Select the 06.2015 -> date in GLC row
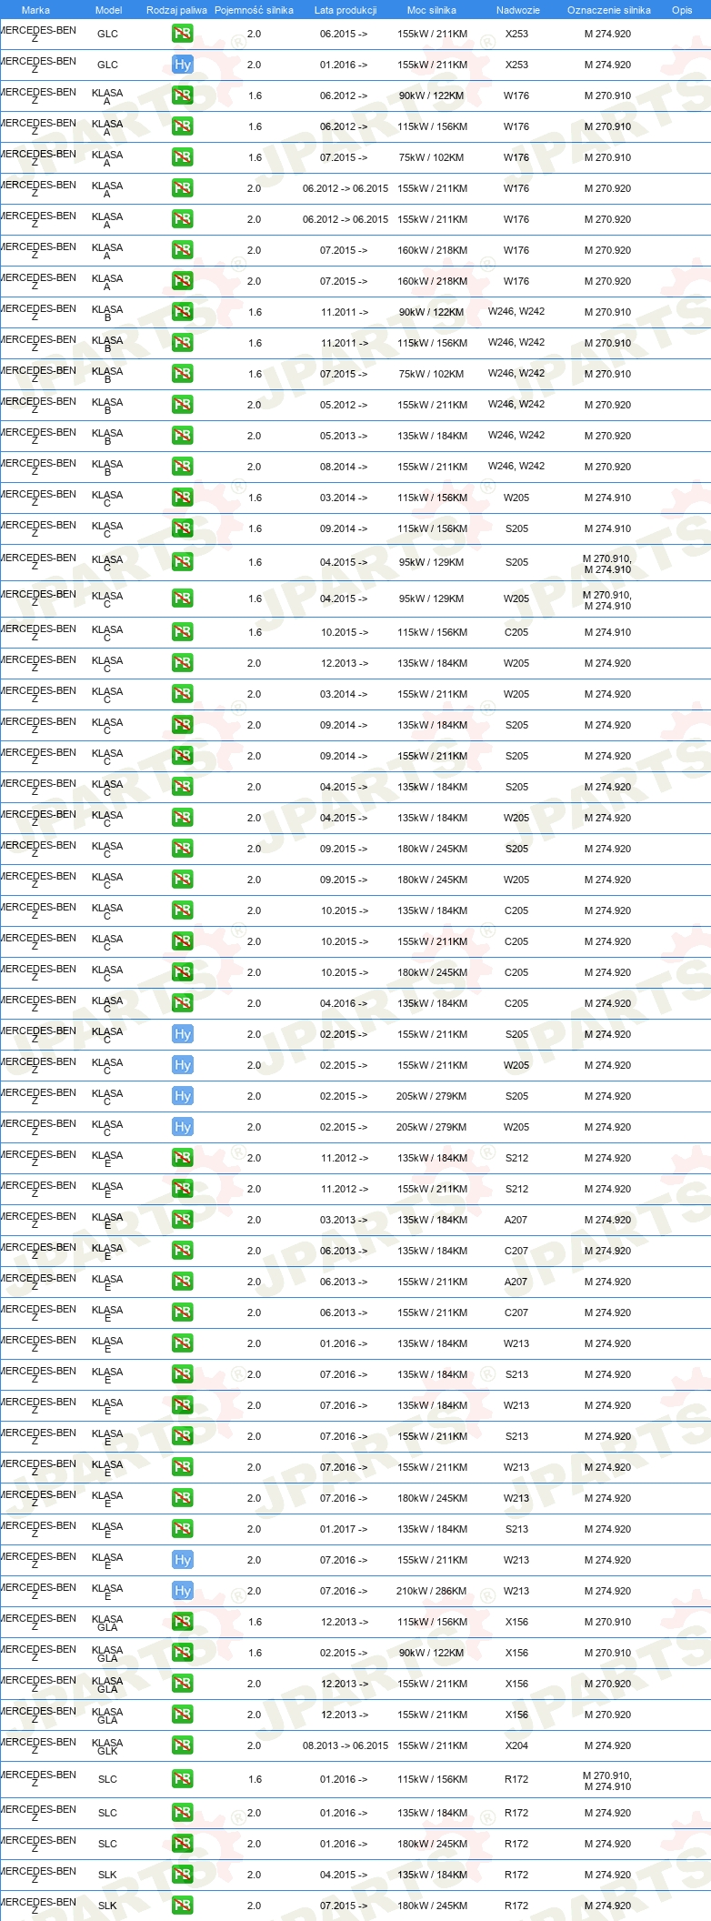 tap(344, 34)
